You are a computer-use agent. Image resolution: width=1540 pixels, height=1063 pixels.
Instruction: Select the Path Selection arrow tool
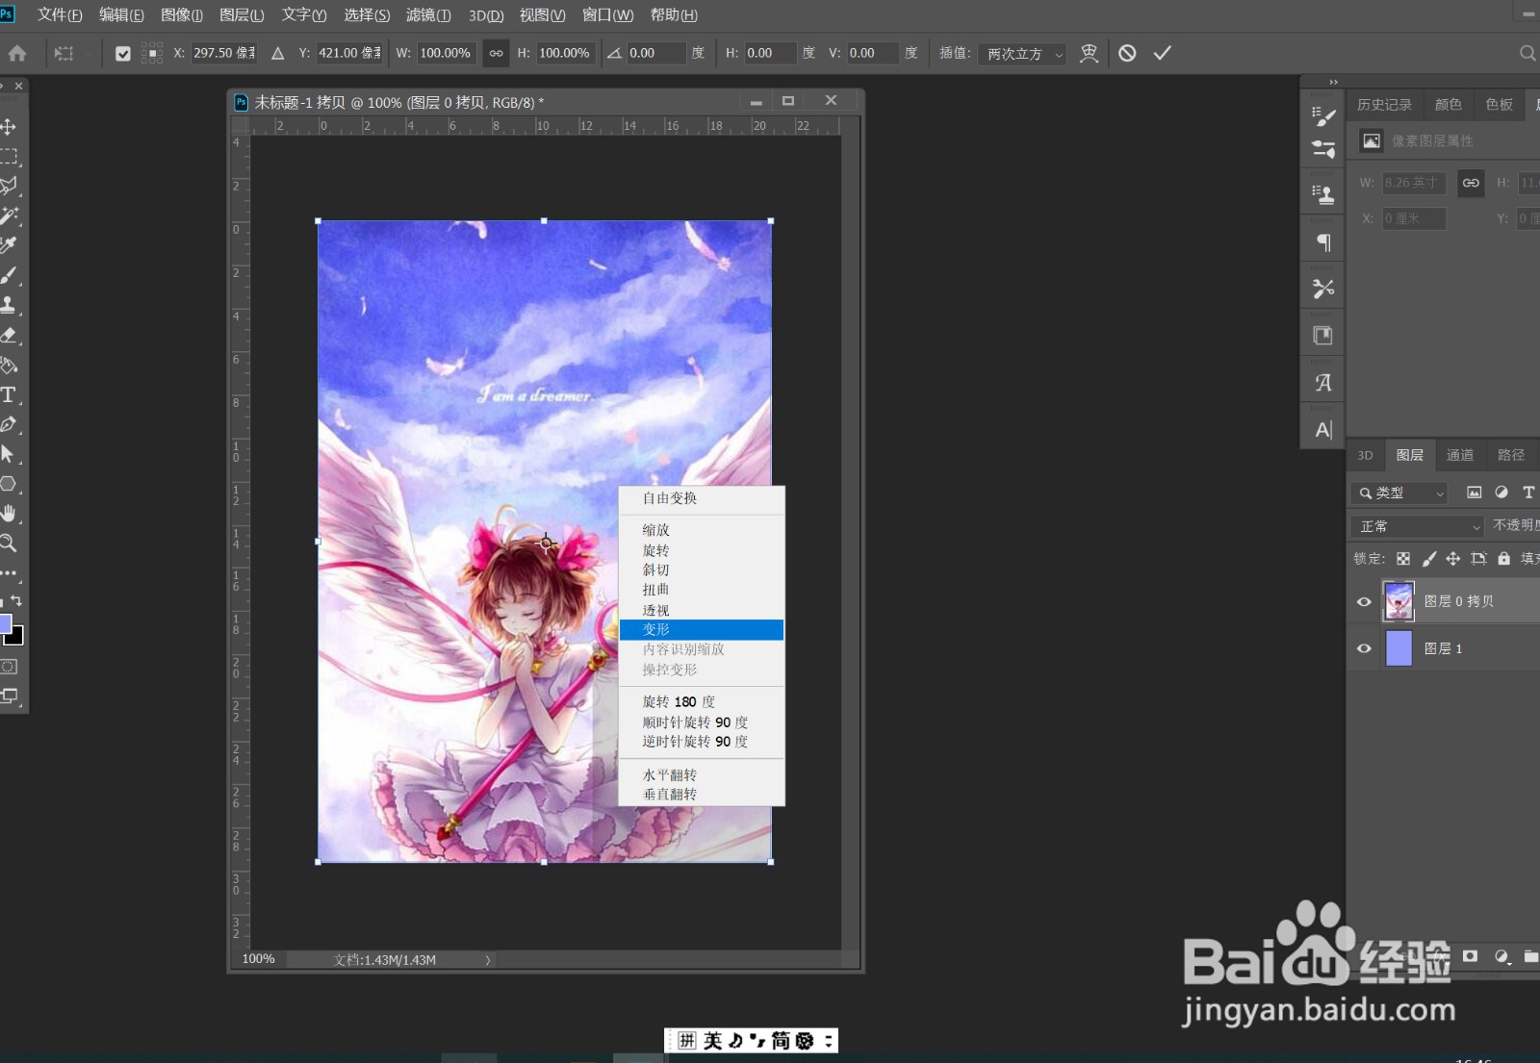click(9, 454)
